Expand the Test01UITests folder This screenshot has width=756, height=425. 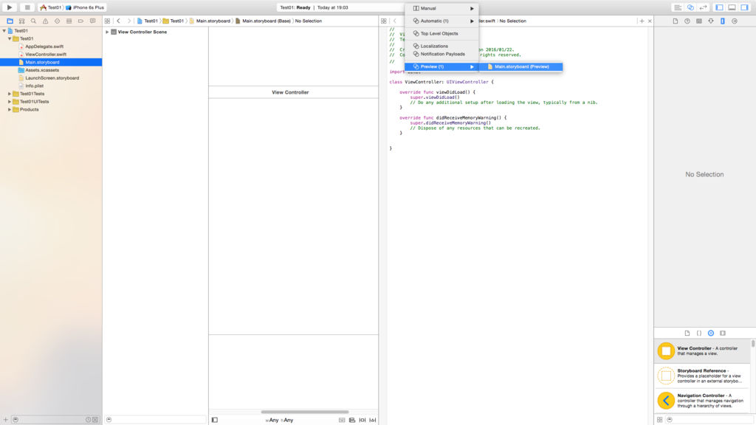click(10, 102)
